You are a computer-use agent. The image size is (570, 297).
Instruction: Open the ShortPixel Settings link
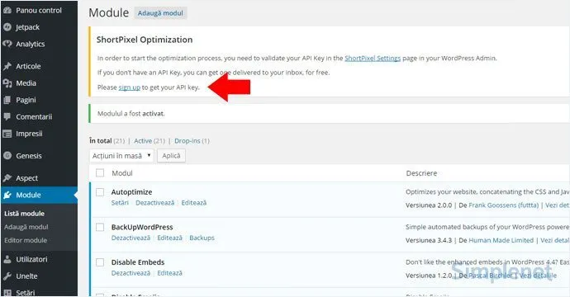(373, 58)
